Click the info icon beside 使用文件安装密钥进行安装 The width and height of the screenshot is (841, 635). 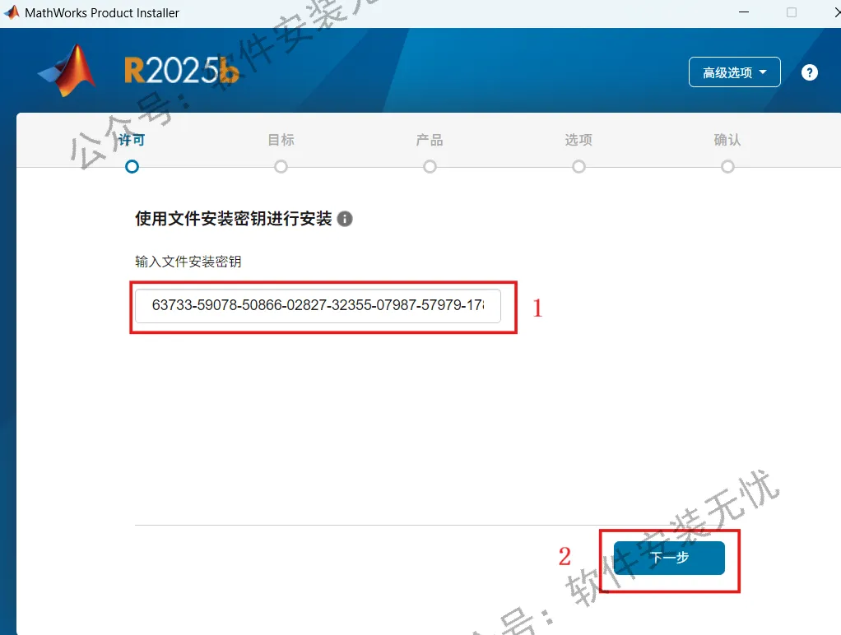coord(345,219)
